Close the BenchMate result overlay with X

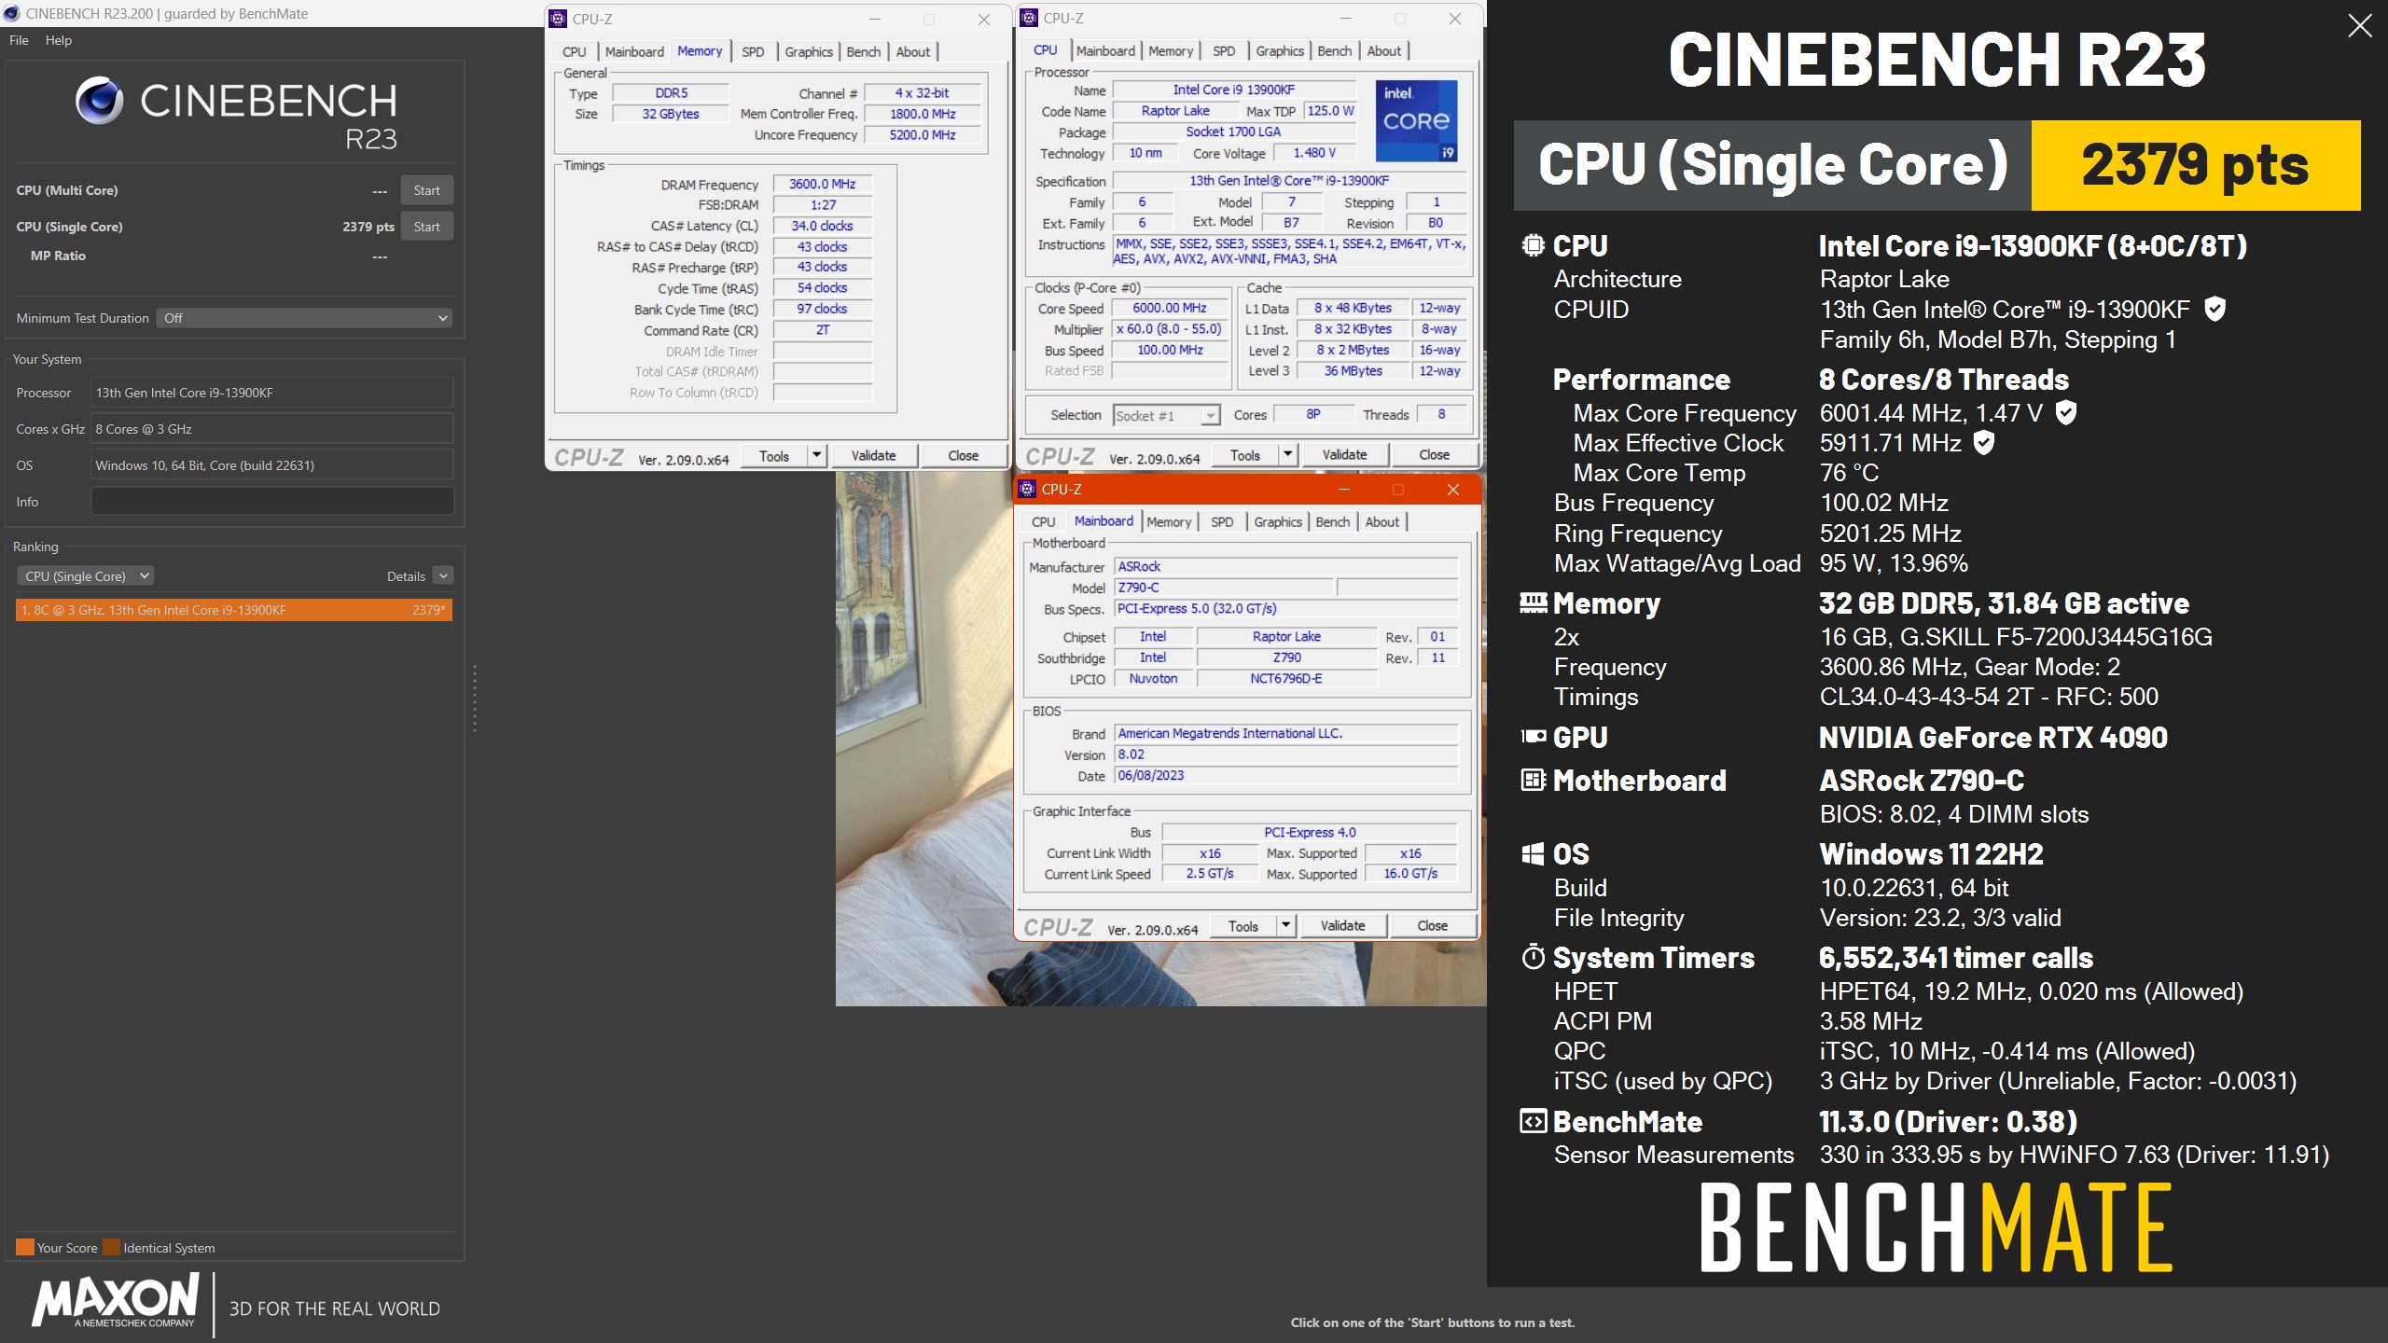pos(2359,26)
